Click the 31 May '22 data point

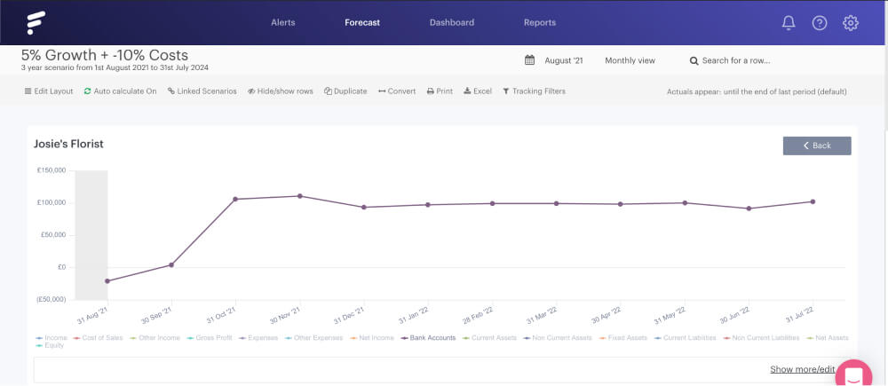tap(685, 202)
